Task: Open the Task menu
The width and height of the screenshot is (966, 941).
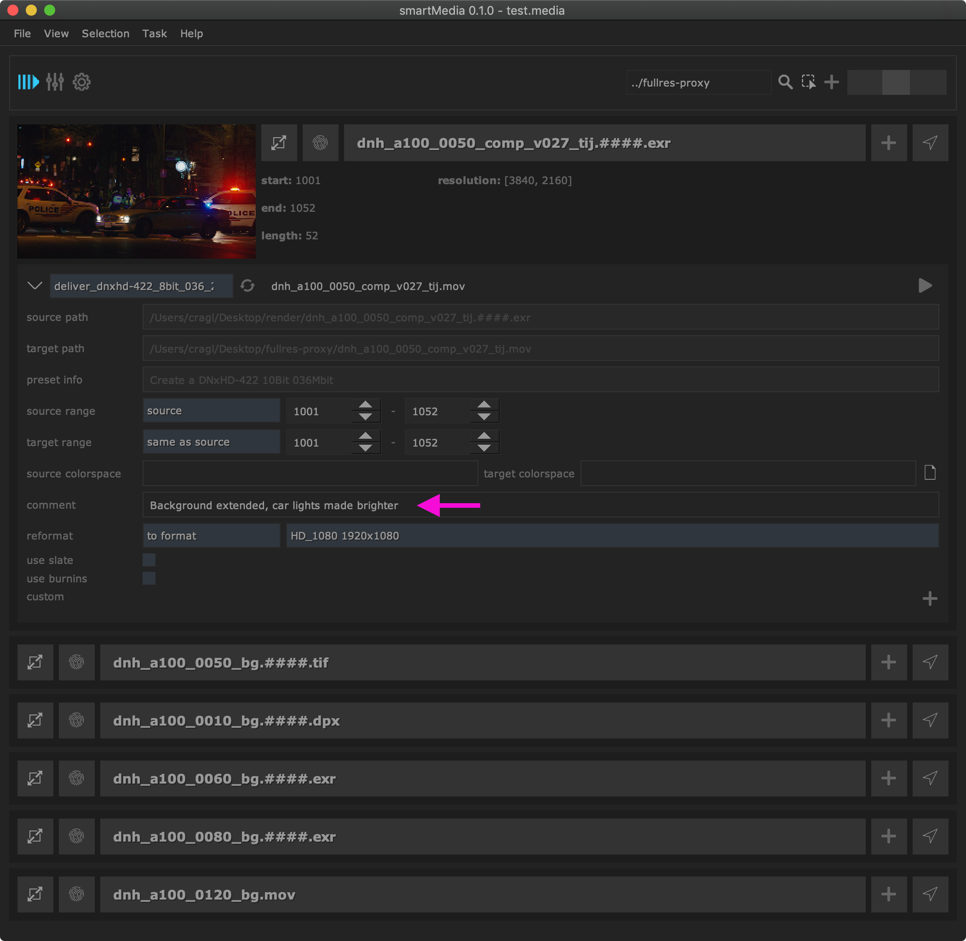Action: pos(154,34)
